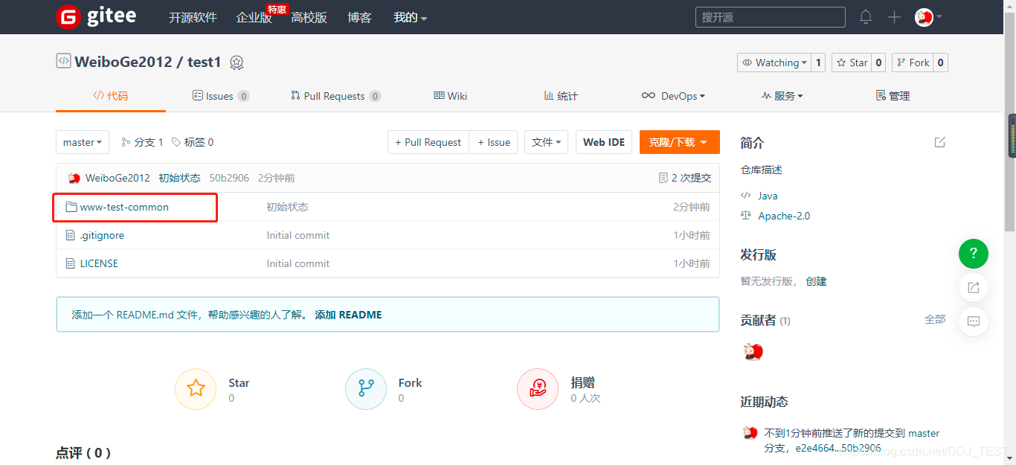This screenshot has width=1016, height=465.
Task: Switch to the 代码 tab
Action: (x=110, y=96)
